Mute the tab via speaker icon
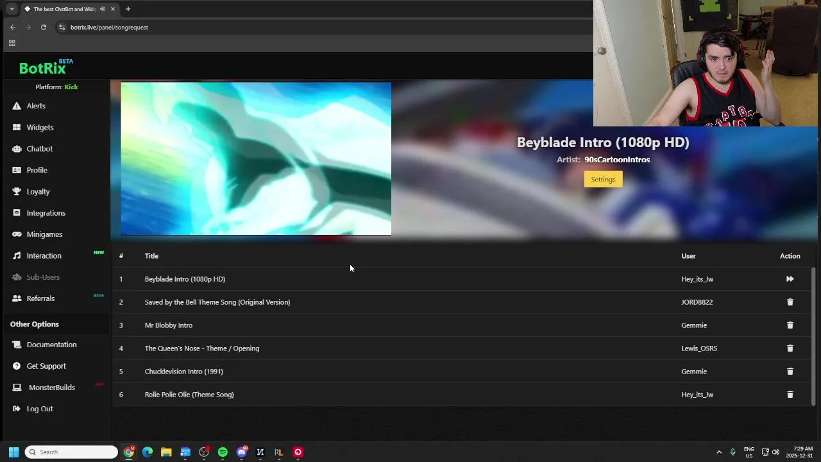 102,9
